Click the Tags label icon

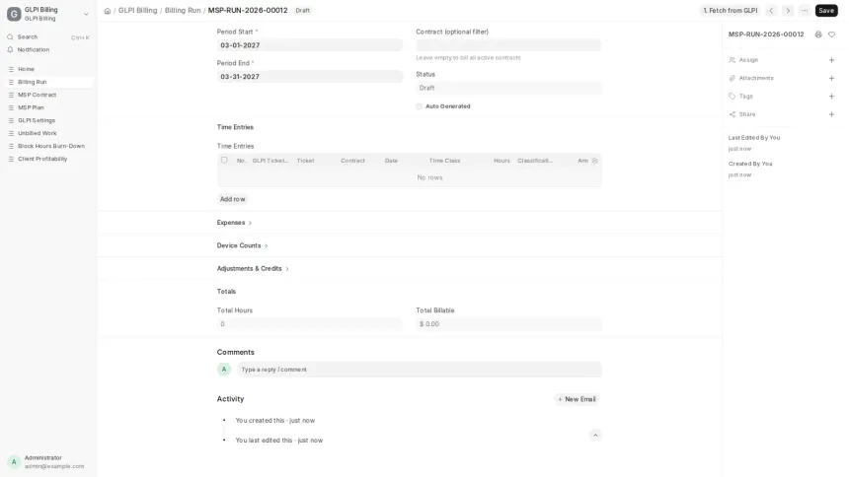point(733,97)
